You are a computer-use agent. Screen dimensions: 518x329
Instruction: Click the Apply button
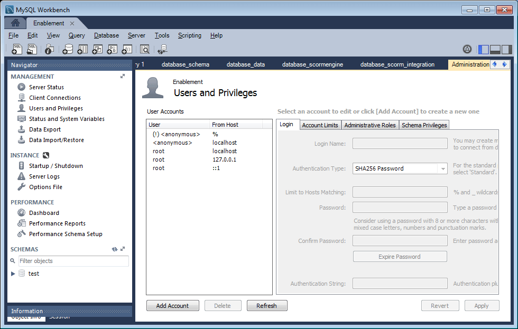482,306
